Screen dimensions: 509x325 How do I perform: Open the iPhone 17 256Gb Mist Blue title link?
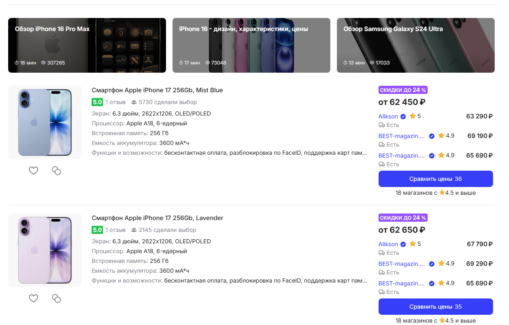point(157,90)
